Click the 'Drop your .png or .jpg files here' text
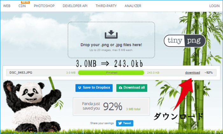Image resolution: width=223 pixels, height=134 pixels. point(111,45)
